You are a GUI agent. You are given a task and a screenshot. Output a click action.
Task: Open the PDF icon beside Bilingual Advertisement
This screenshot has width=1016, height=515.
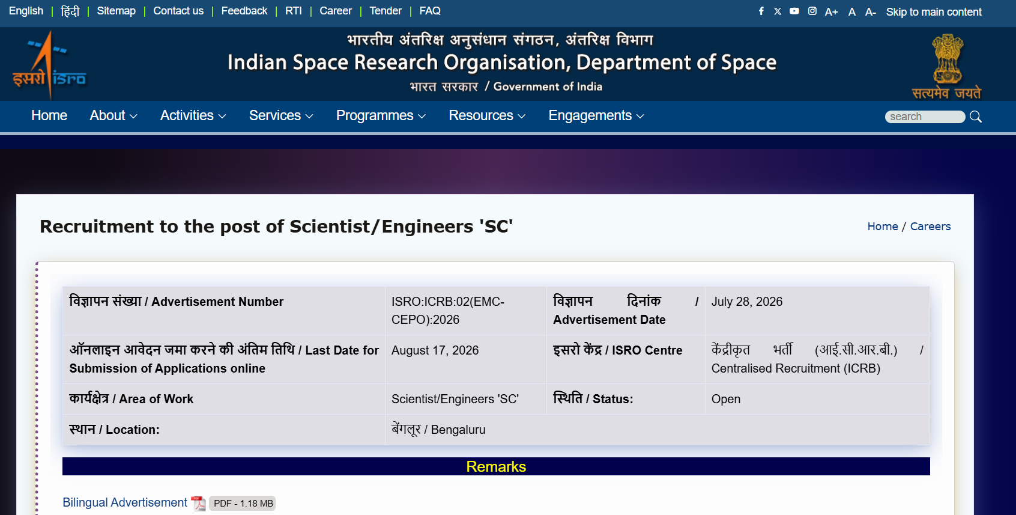click(198, 504)
